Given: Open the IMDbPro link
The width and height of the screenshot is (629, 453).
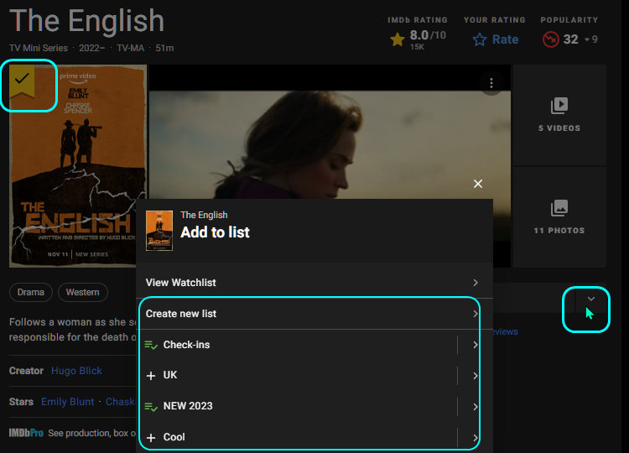Looking at the screenshot, I should click(x=26, y=433).
